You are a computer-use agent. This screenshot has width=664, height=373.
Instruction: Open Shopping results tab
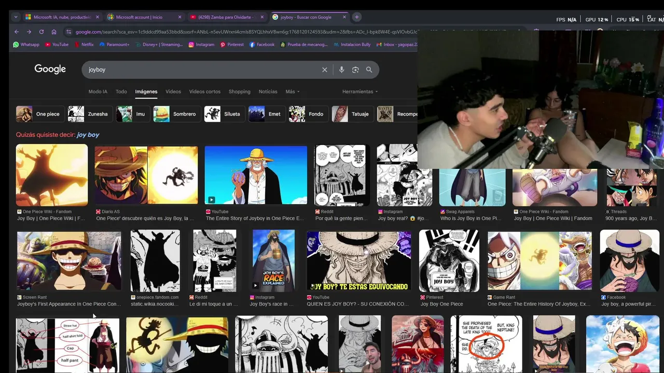point(240,92)
